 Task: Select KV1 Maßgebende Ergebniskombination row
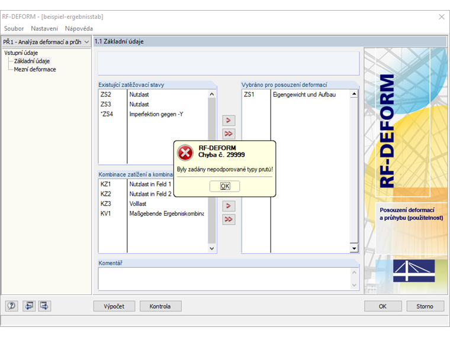153,213
